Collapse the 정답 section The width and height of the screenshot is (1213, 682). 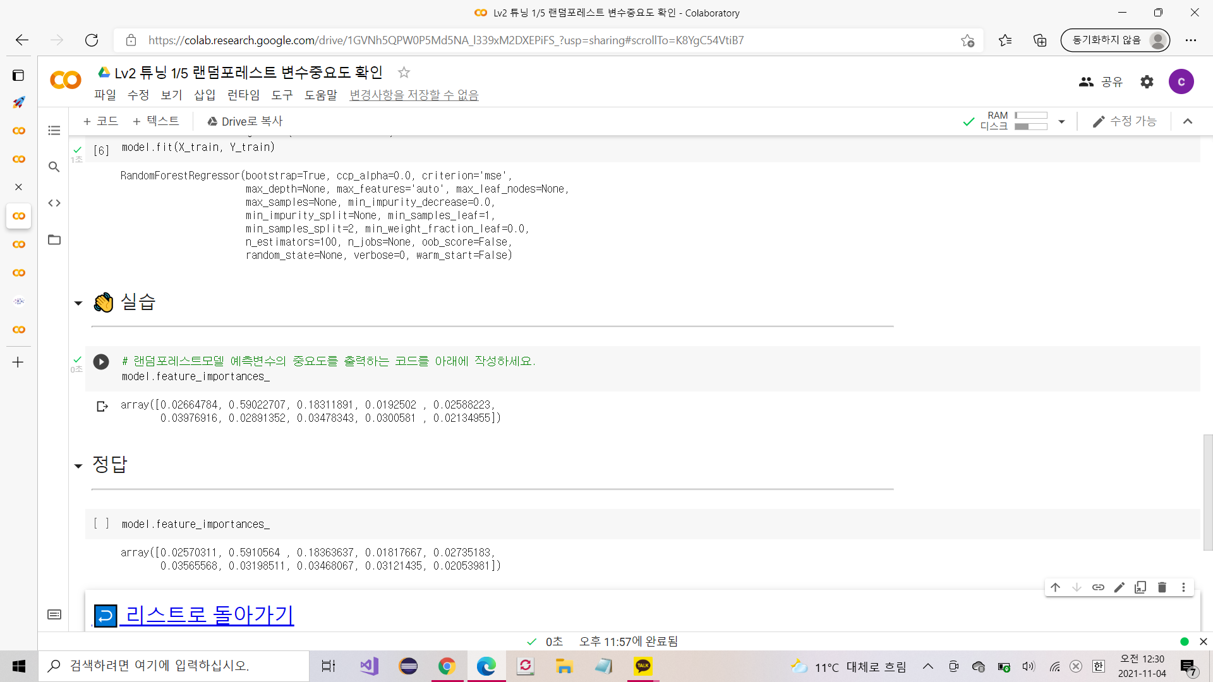[78, 466]
